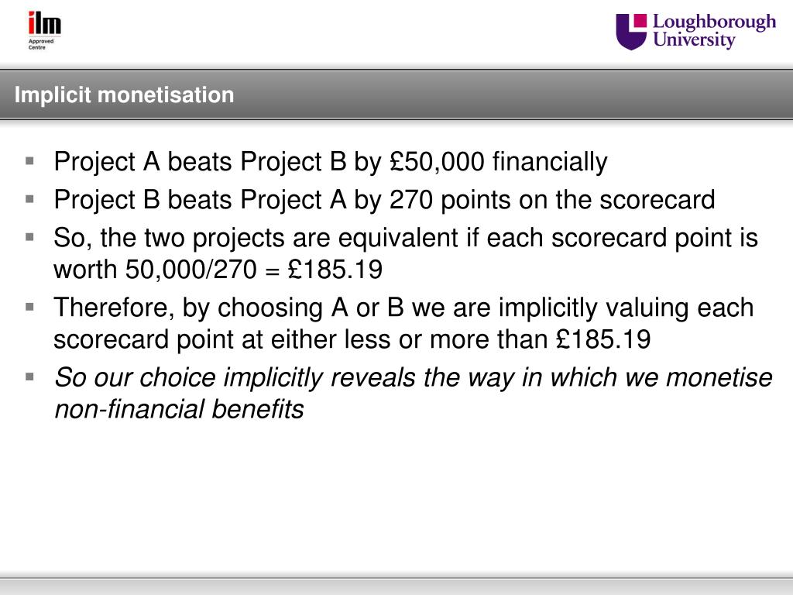This screenshot has width=793, height=595.
Task: Click the bullet before the italic sentence
Action: click(30, 377)
